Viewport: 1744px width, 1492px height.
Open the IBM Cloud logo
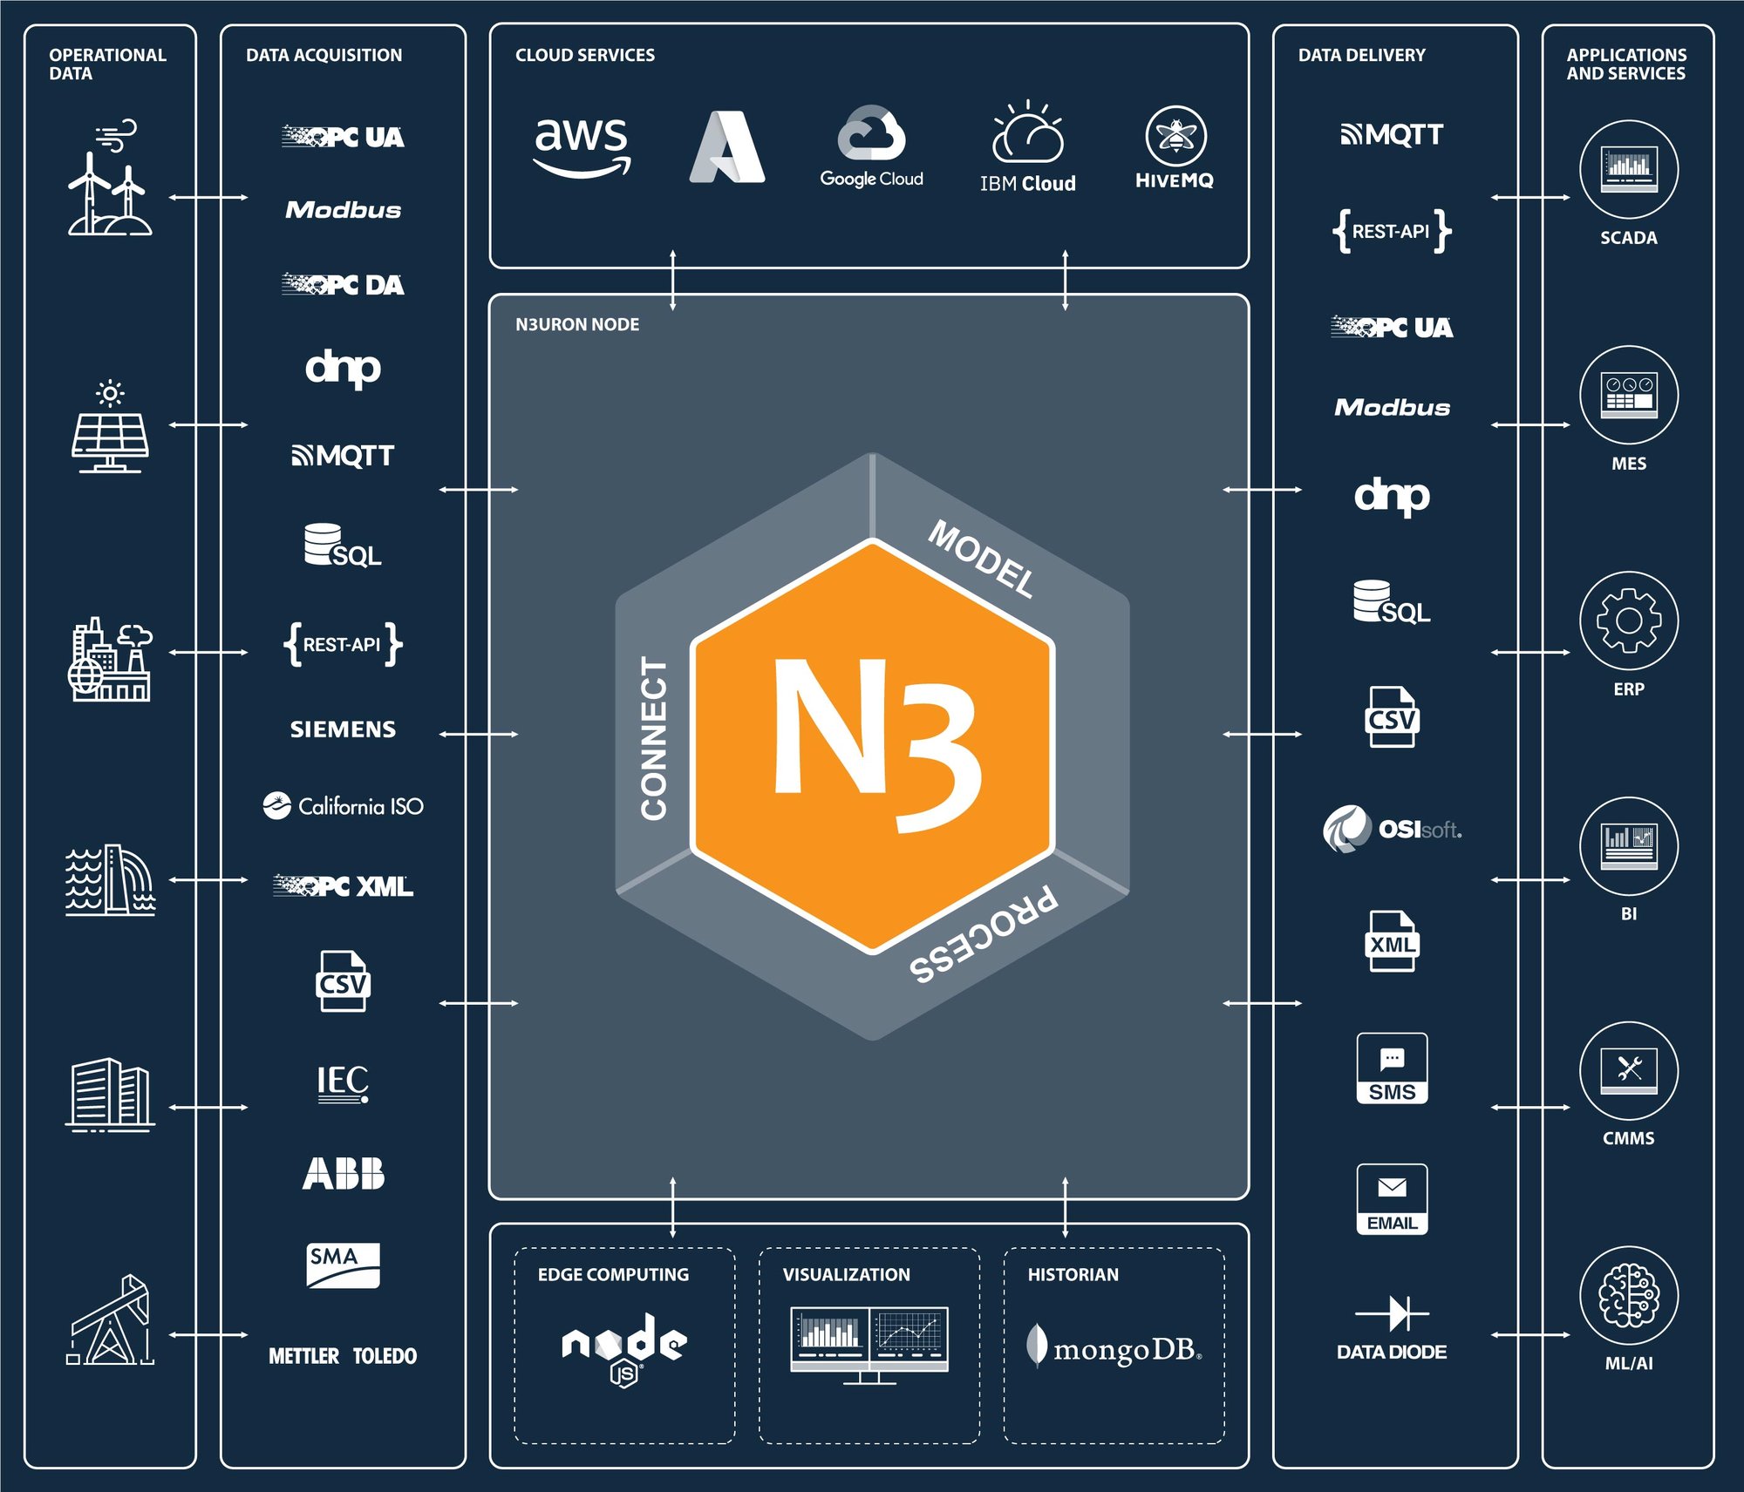(1028, 146)
